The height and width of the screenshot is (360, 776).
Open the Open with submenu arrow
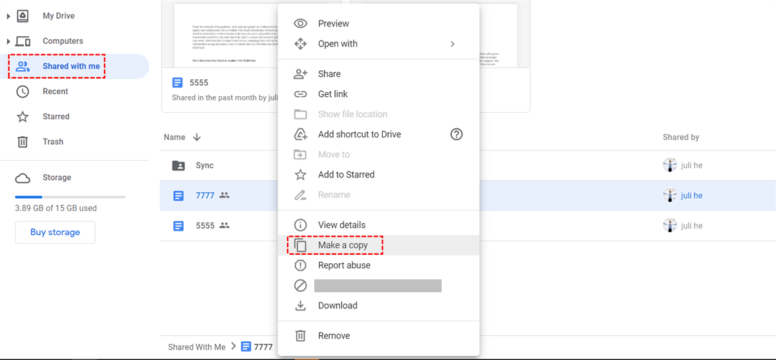[453, 44]
